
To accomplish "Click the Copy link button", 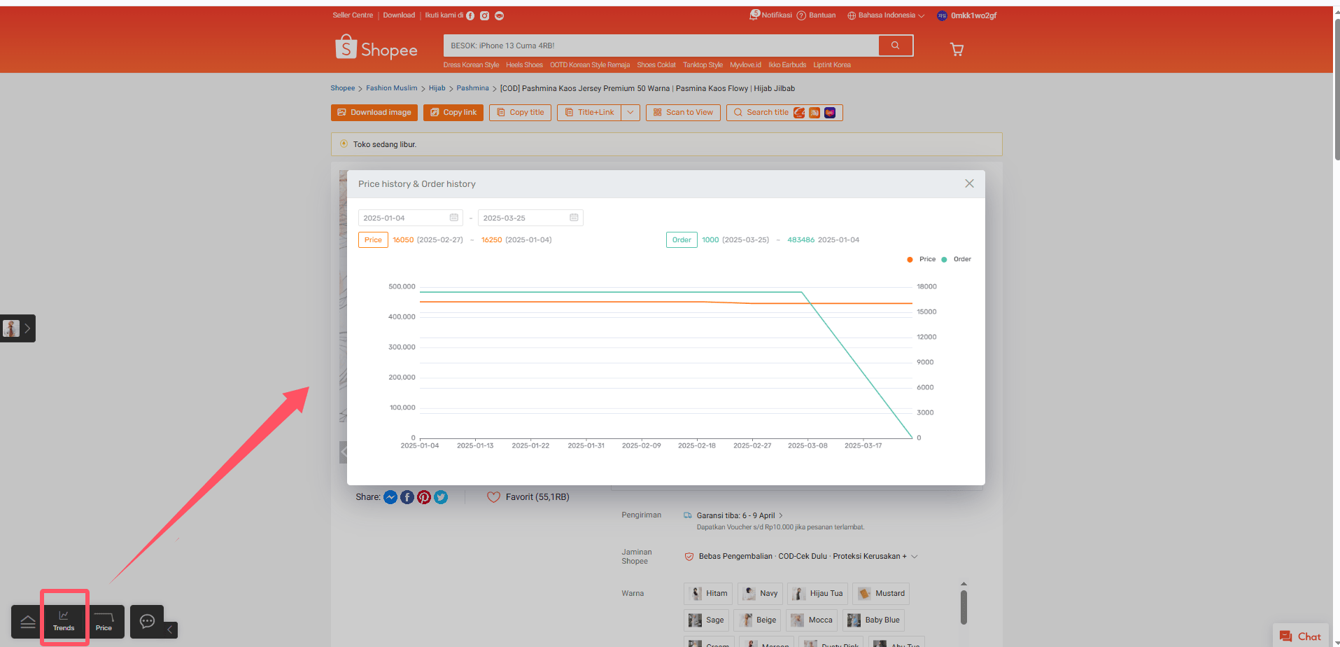I will (453, 112).
